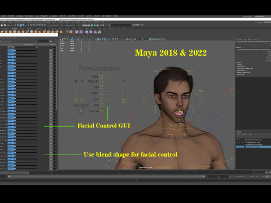Open the Modify menu
The image size is (271, 203).
(11, 16)
